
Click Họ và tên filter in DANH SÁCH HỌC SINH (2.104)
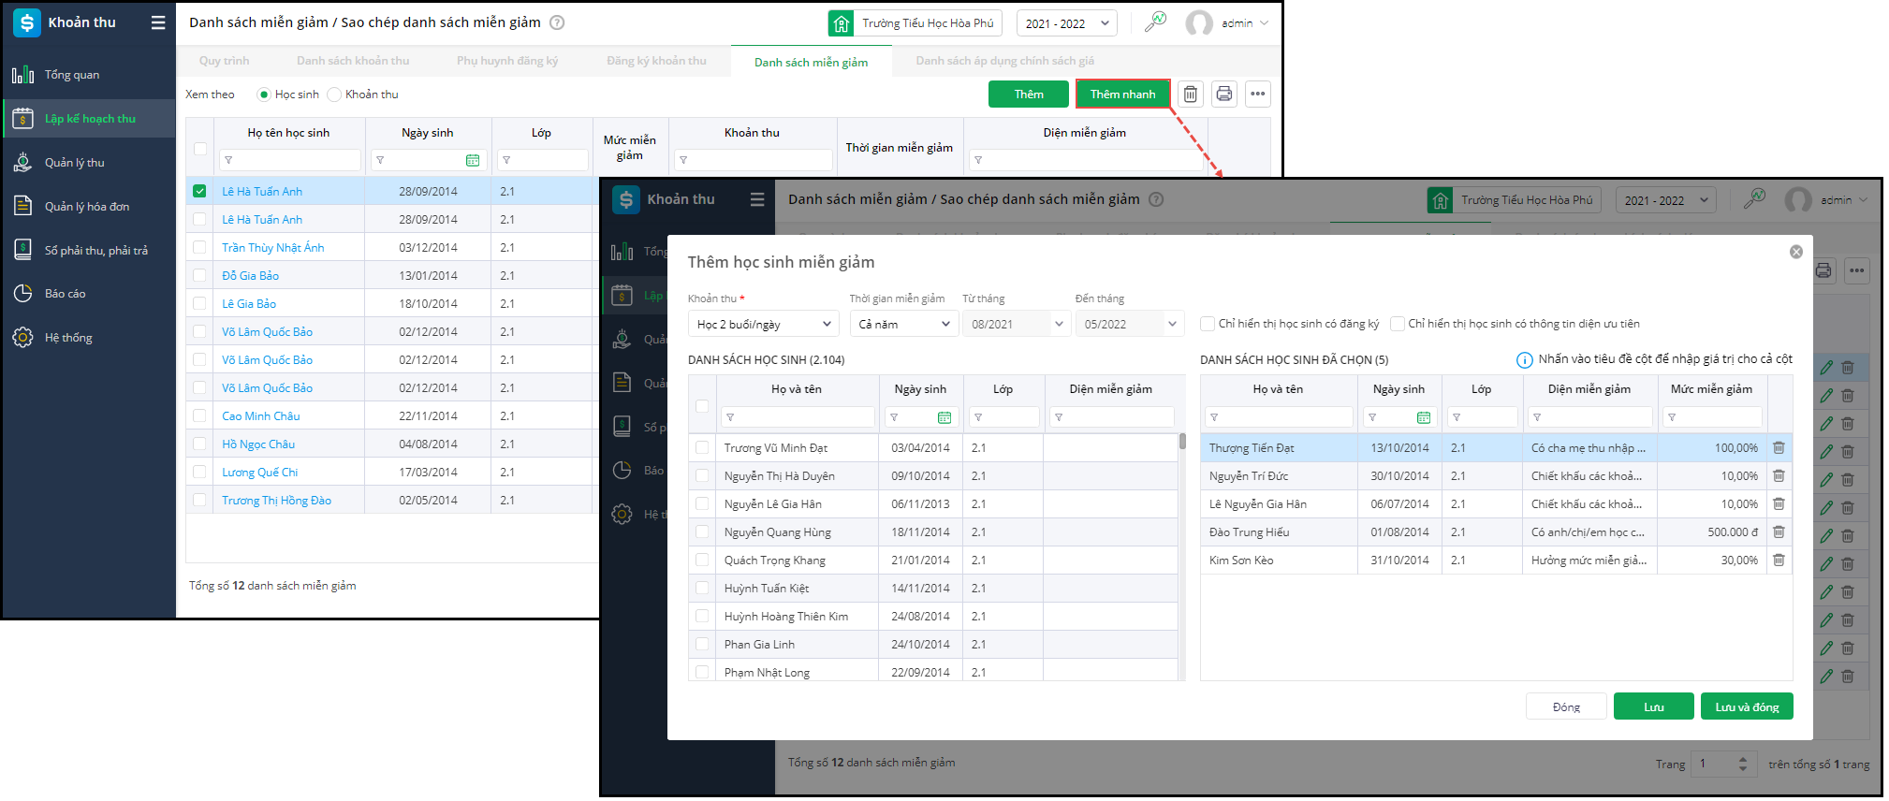coord(798,417)
